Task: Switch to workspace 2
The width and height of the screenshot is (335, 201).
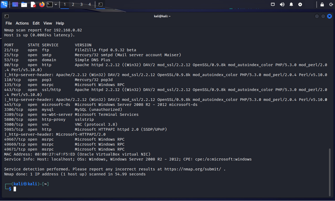Action: [x=73, y=4]
